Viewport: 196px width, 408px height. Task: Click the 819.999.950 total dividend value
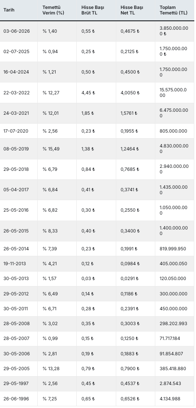coord(173,249)
